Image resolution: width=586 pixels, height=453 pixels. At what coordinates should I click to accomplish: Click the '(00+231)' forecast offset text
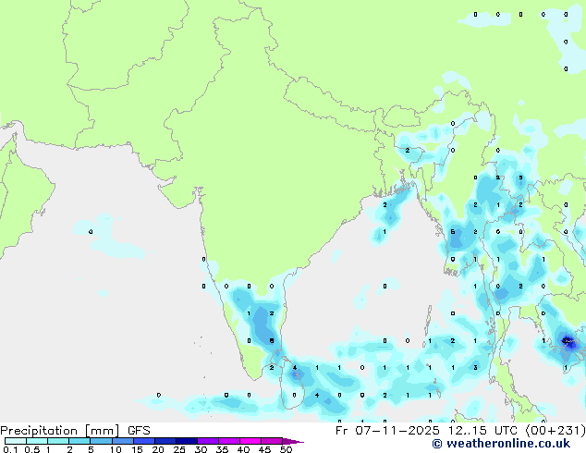point(555,431)
